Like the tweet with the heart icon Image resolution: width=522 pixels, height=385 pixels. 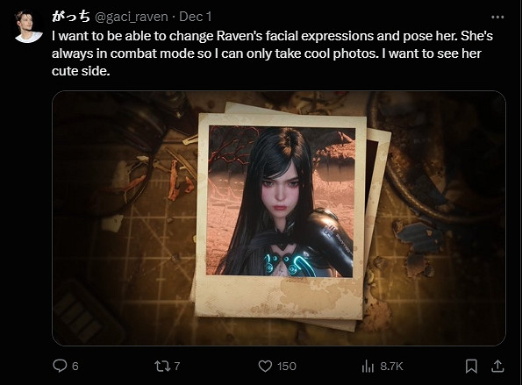(265, 366)
